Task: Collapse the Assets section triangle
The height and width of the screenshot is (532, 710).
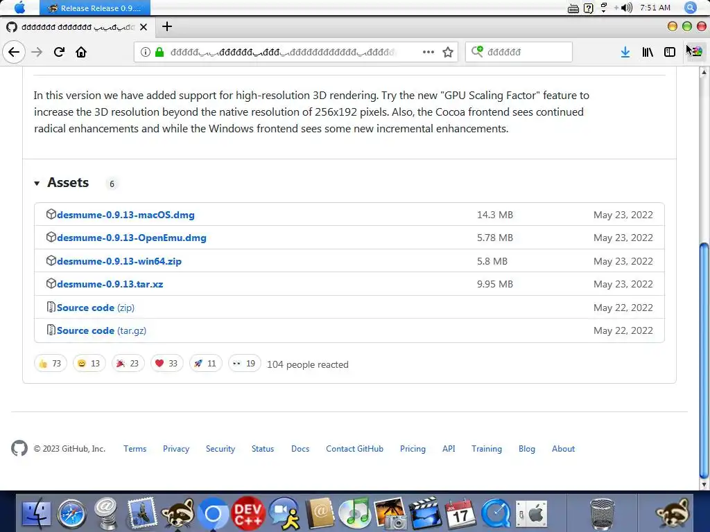Action: [x=37, y=183]
